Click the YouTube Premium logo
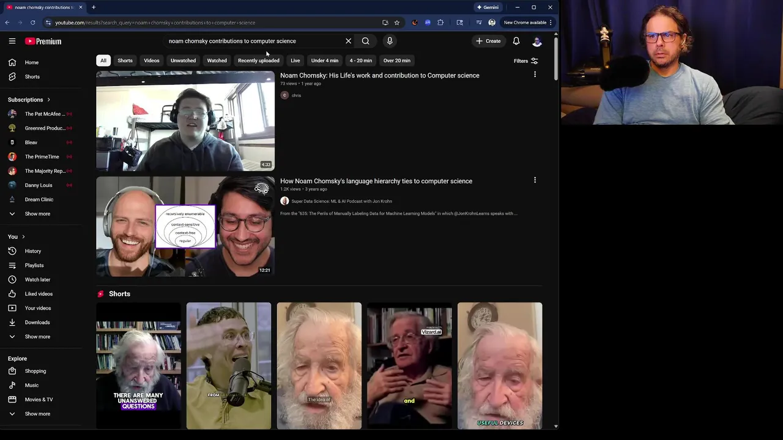 [43, 41]
